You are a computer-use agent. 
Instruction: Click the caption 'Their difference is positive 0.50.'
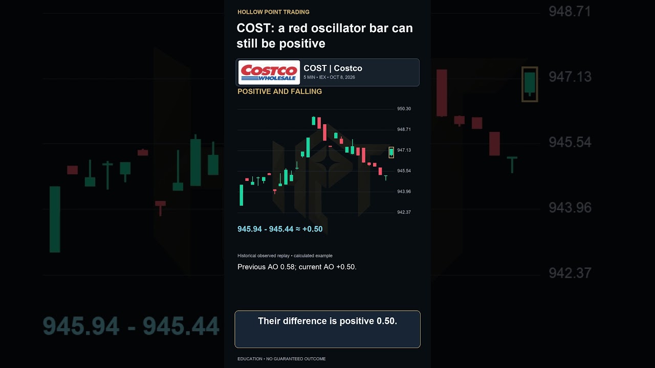327,321
